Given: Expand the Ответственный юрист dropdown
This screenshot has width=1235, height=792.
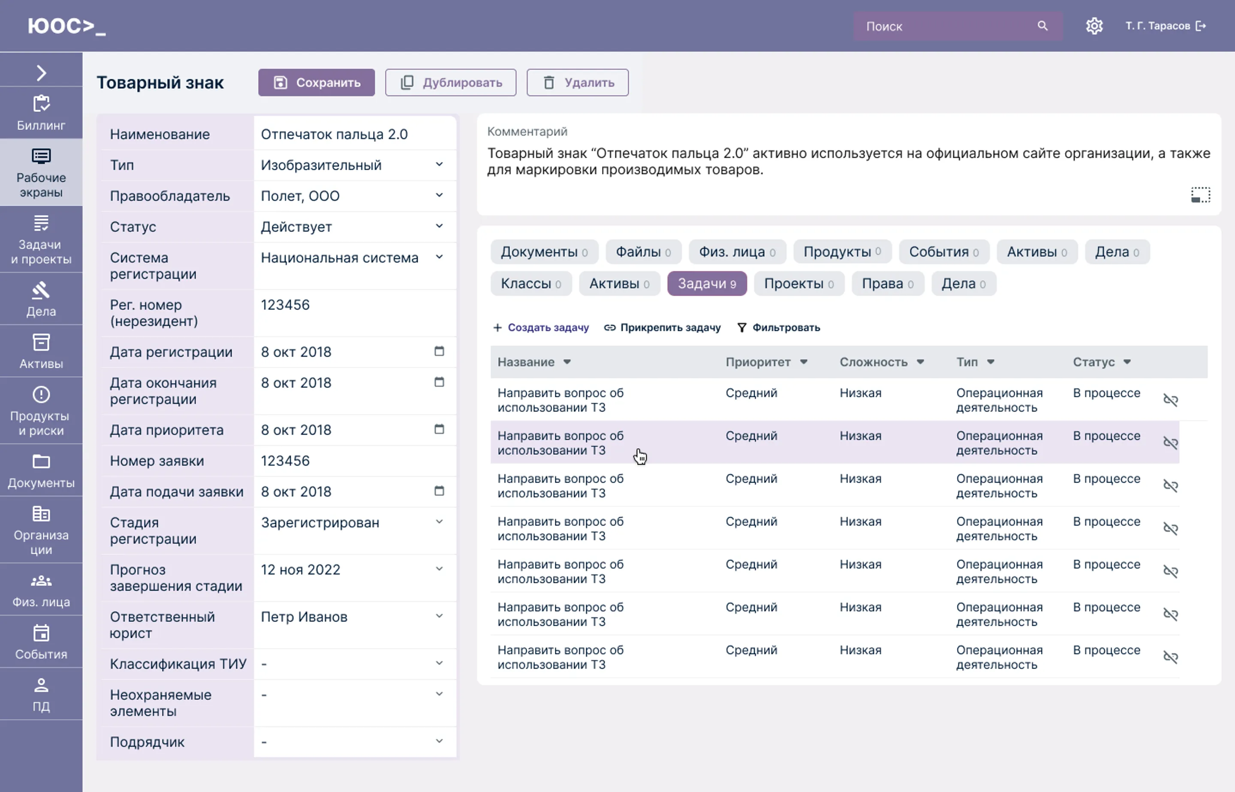Looking at the screenshot, I should (439, 616).
